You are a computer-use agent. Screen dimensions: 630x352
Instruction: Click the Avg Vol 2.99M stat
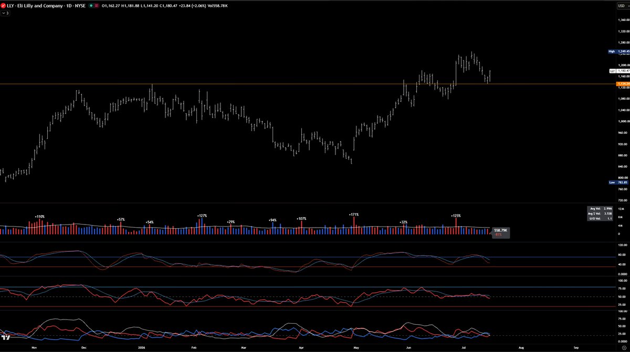click(601, 209)
